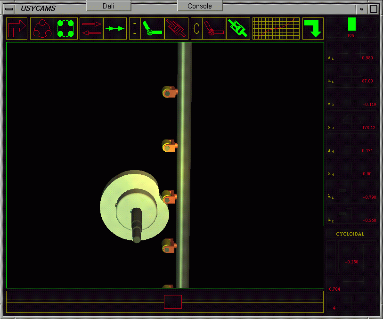Select the red oscillating follower arm icon

[214, 29]
